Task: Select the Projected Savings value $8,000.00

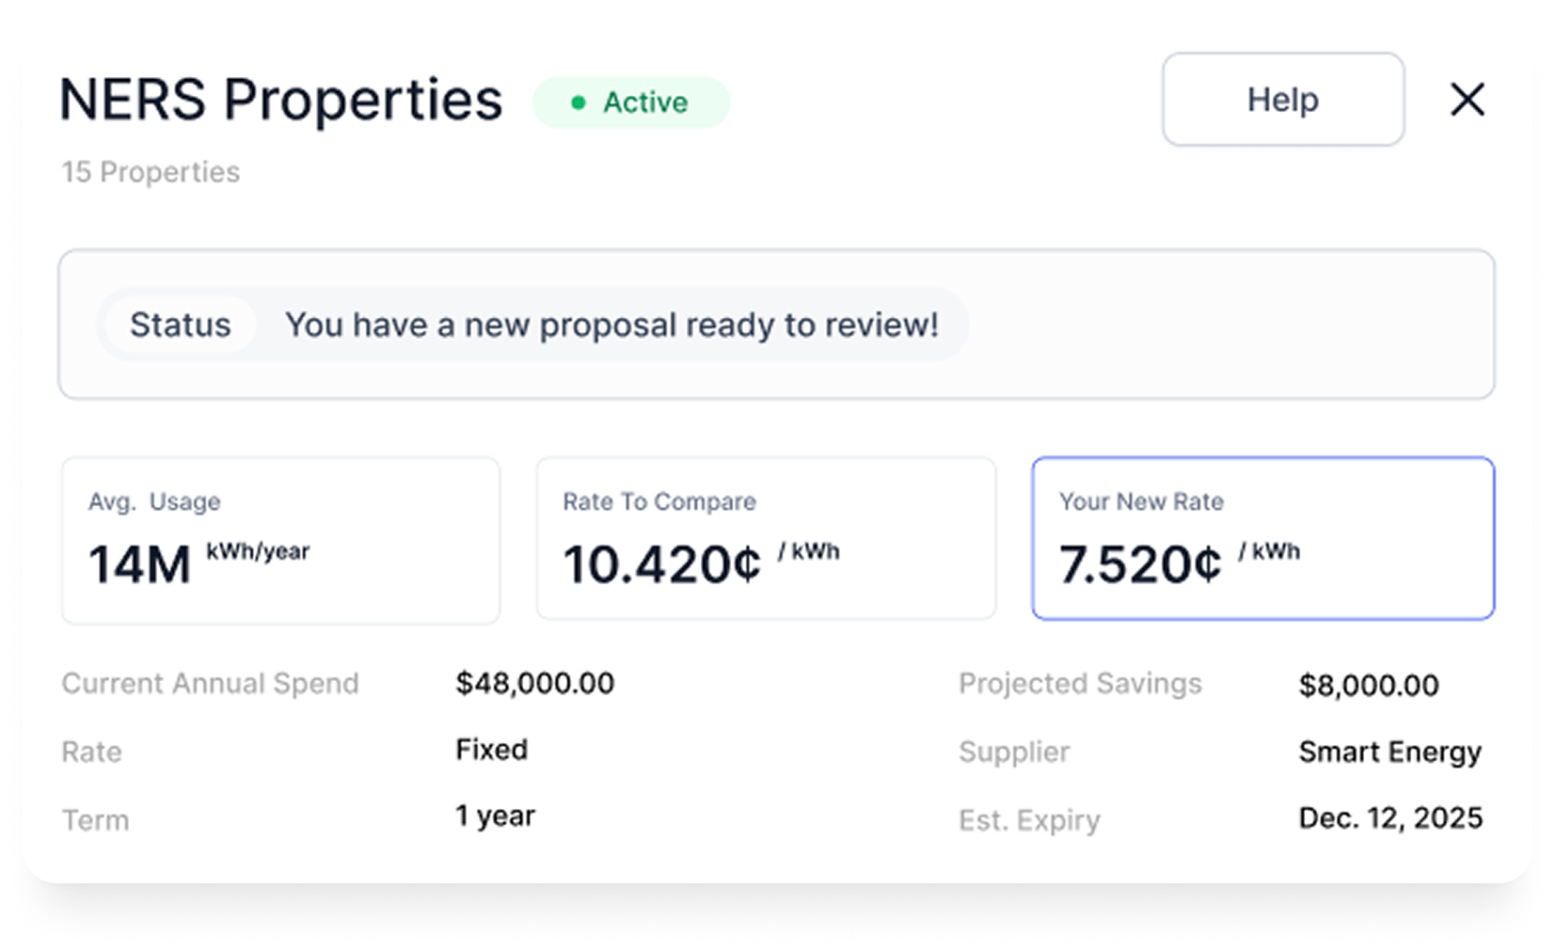Action: (1369, 686)
